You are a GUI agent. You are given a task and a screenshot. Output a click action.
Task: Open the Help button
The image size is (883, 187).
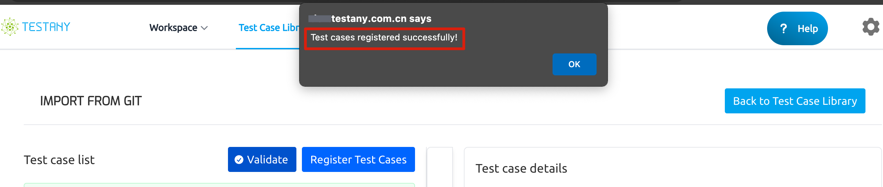797,28
